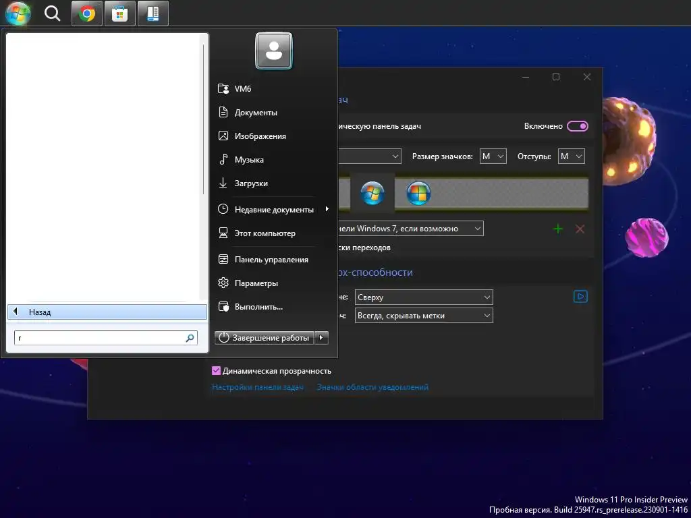Open the Сверху position dropdown
The width and height of the screenshot is (691, 518).
[x=424, y=297]
